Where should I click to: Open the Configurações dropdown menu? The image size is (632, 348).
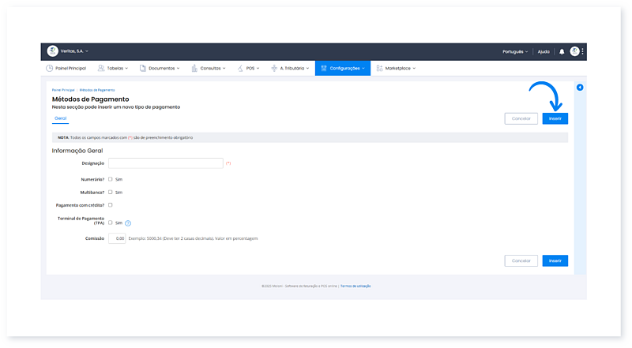[x=342, y=69]
